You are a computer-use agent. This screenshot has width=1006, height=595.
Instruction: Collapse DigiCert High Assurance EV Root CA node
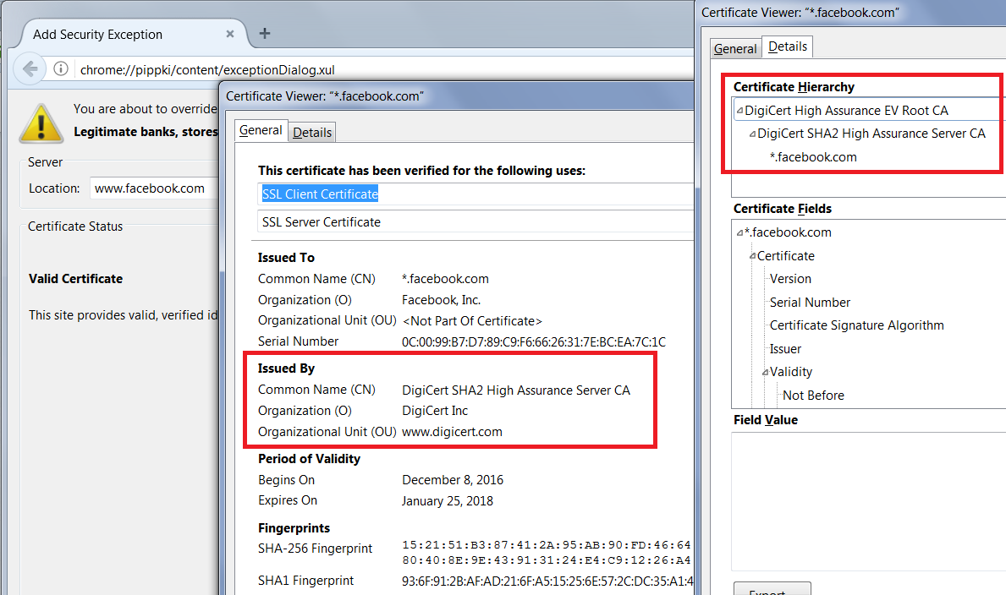click(739, 111)
